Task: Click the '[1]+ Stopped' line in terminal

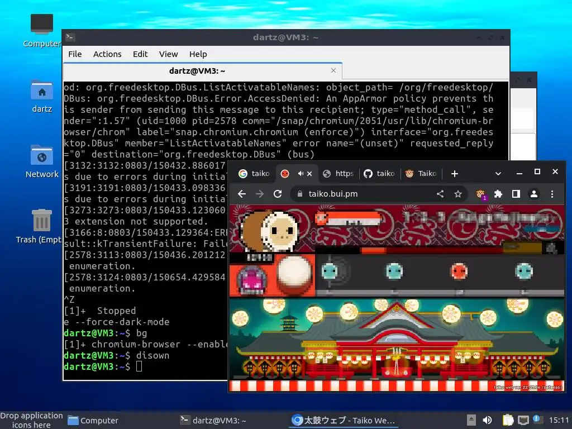Action: [x=100, y=311]
